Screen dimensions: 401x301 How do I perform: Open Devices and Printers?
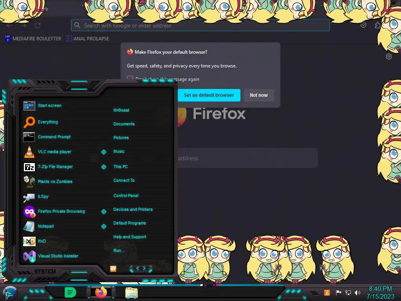point(133,209)
